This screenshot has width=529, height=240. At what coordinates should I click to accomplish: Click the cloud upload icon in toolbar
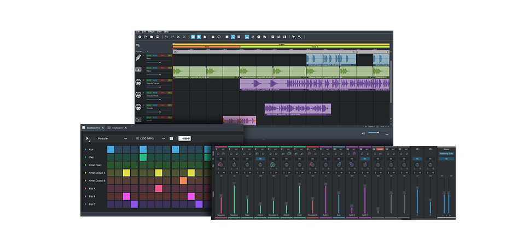point(219,37)
